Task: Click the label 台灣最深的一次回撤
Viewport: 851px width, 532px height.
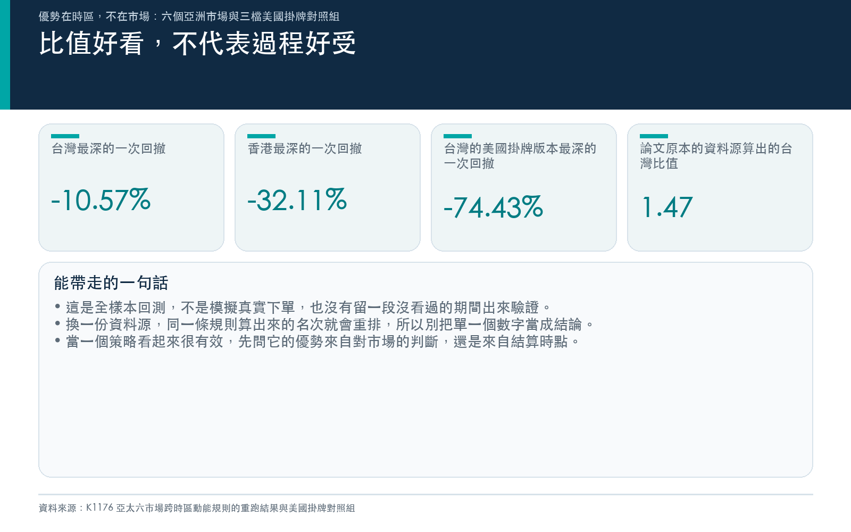Action: click(x=109, y=148)
